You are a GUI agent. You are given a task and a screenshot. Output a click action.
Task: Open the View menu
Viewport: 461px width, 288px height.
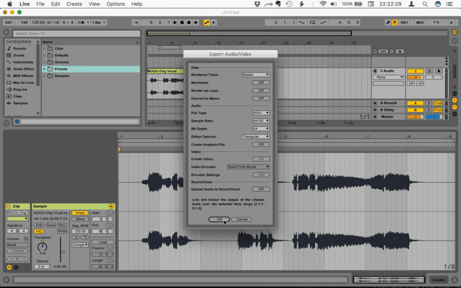click(x=94, y=4)
